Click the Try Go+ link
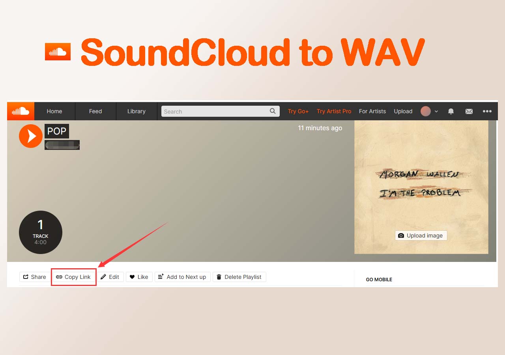This screenshot has height=355, width=505. 298,111
